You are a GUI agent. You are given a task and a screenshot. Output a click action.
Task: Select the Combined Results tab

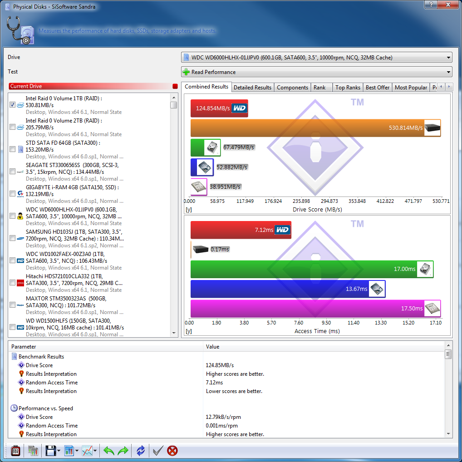206,87
